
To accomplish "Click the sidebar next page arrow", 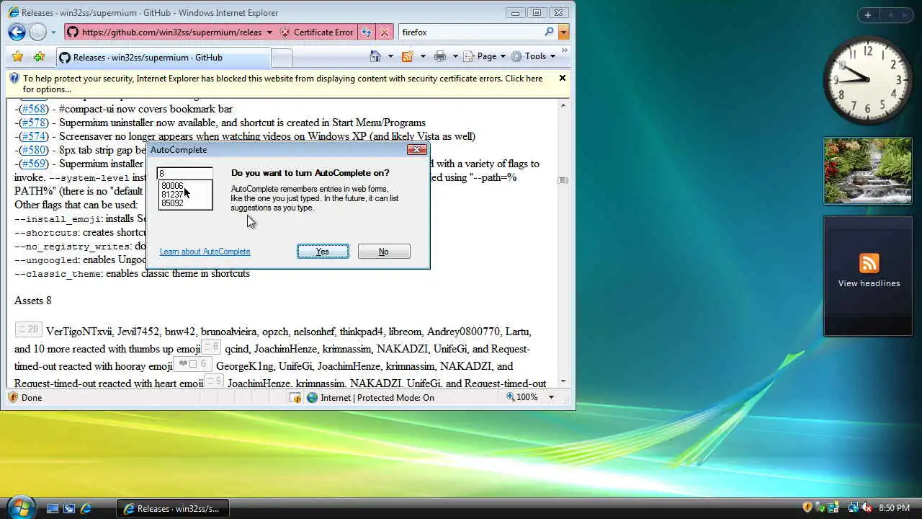I will (x=905, y=15).
